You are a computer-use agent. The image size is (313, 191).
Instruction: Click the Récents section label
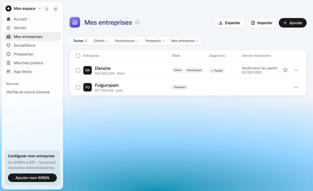[x=12, y=84]
